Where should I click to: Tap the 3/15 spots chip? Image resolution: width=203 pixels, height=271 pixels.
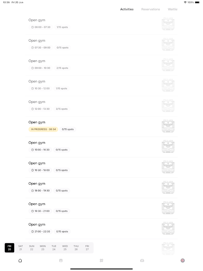pyautogui.click(x=62, y=109)
